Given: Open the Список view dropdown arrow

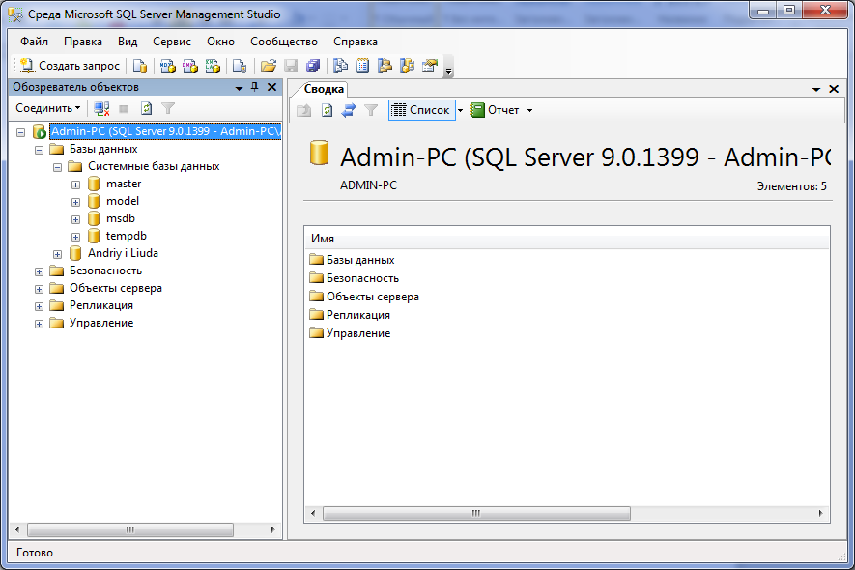Looking at the screenshot, I should [460, 111].
